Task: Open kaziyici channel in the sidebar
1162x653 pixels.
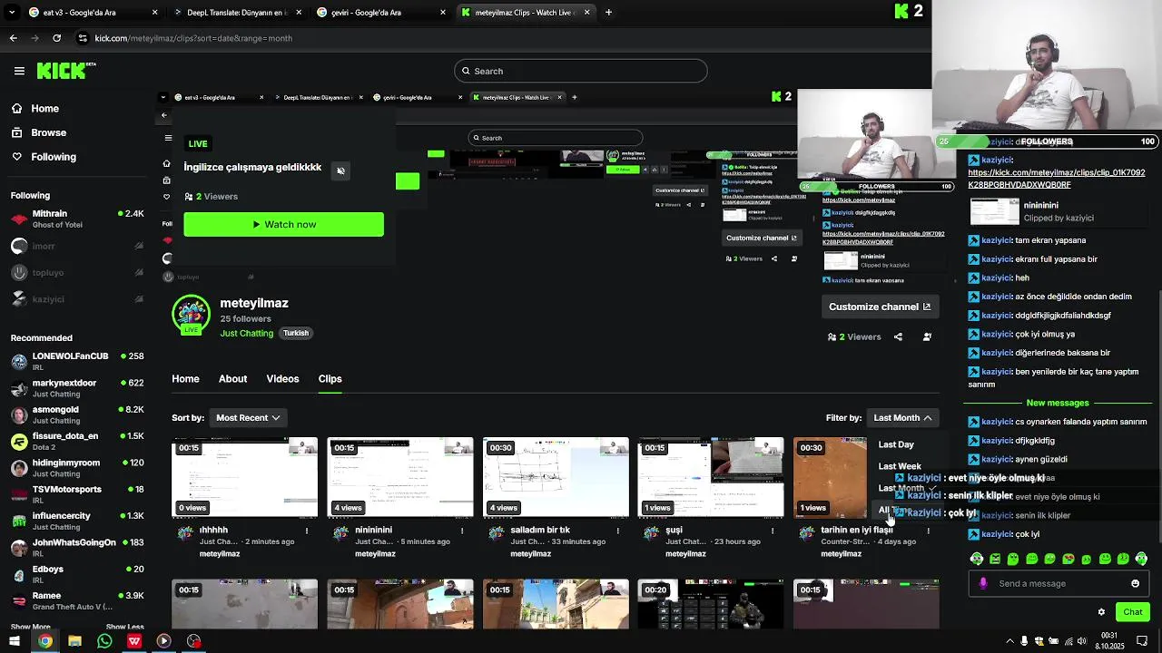Action: click(77, 299)
